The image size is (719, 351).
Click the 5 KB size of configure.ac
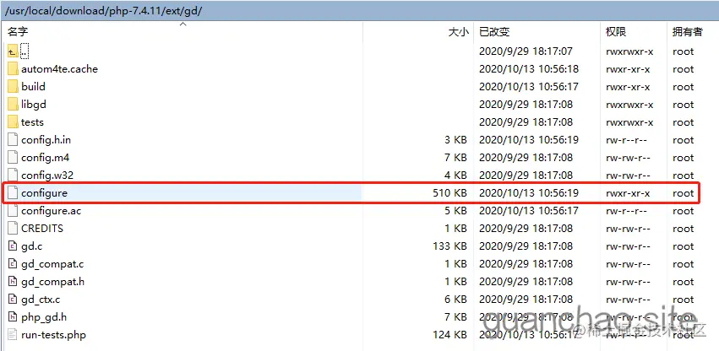455,211
